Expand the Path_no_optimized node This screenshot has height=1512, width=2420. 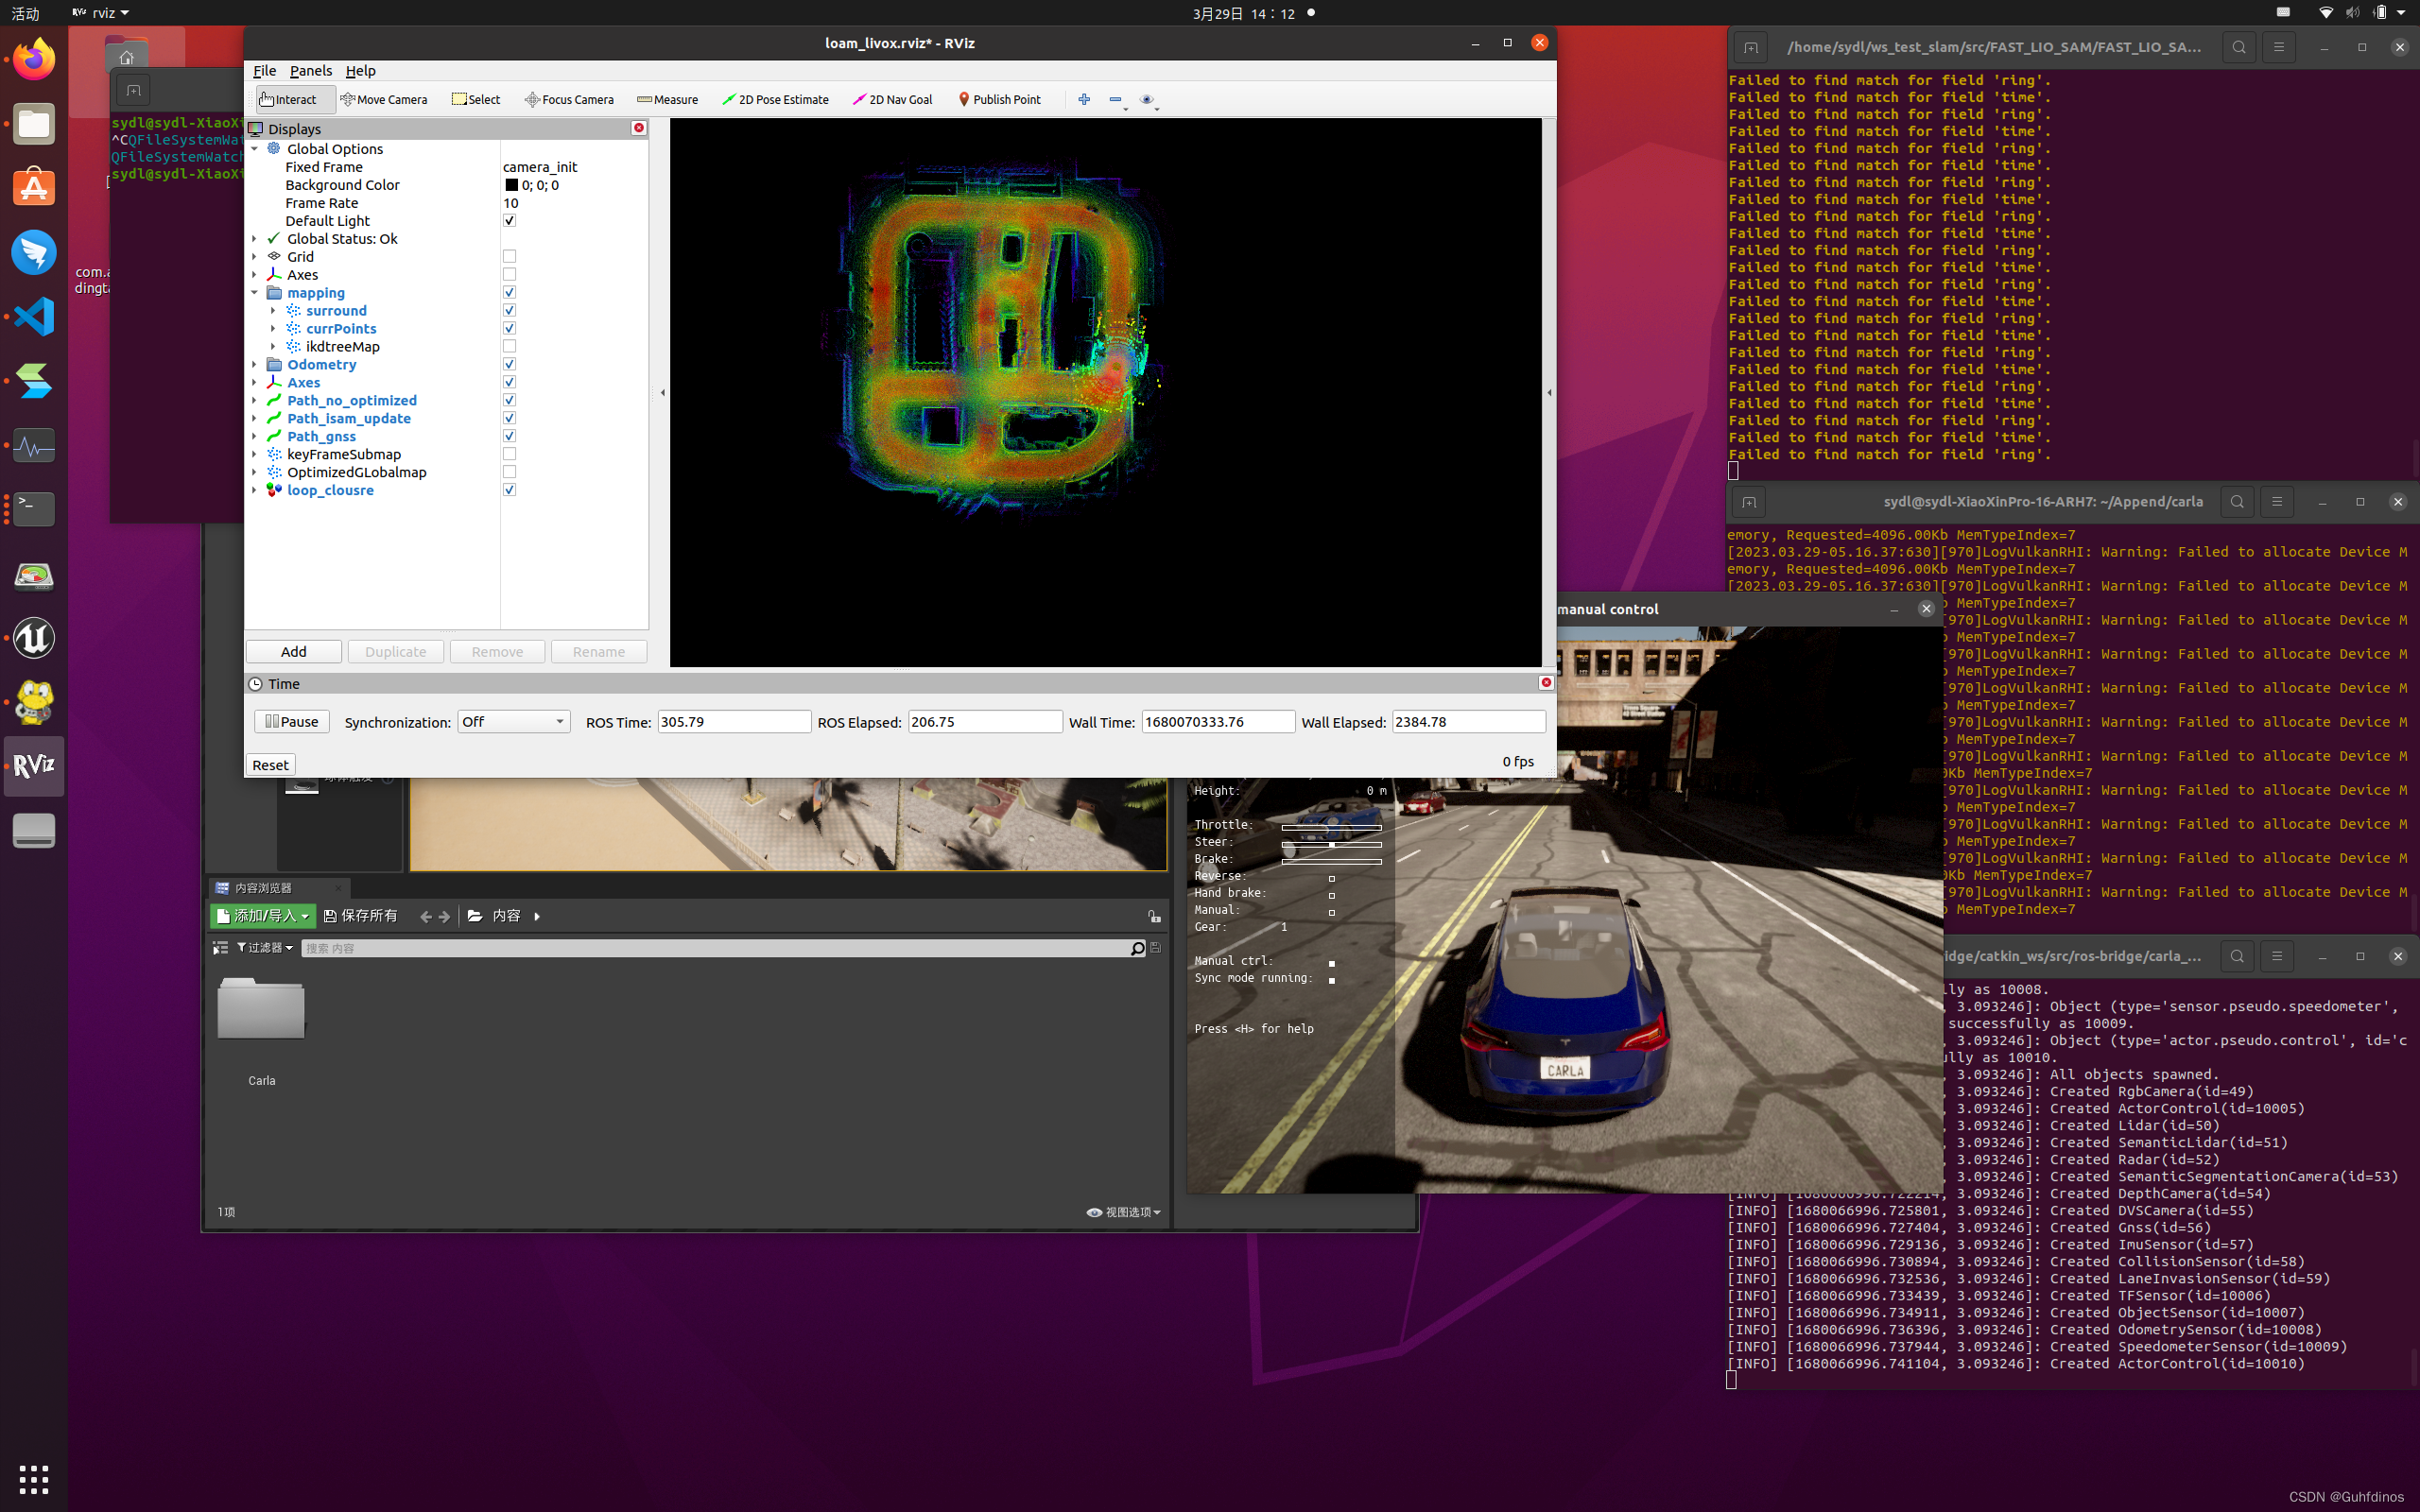point(254,401)
